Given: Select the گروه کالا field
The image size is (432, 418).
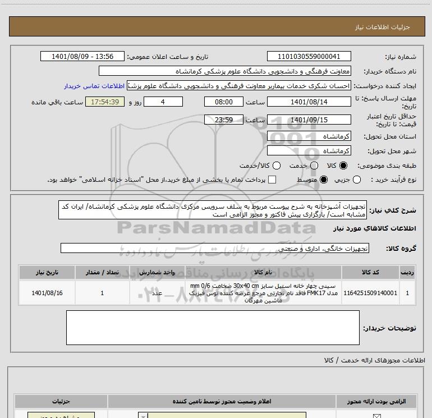Looking at the screenshot, I should click(x=215, y=248).
